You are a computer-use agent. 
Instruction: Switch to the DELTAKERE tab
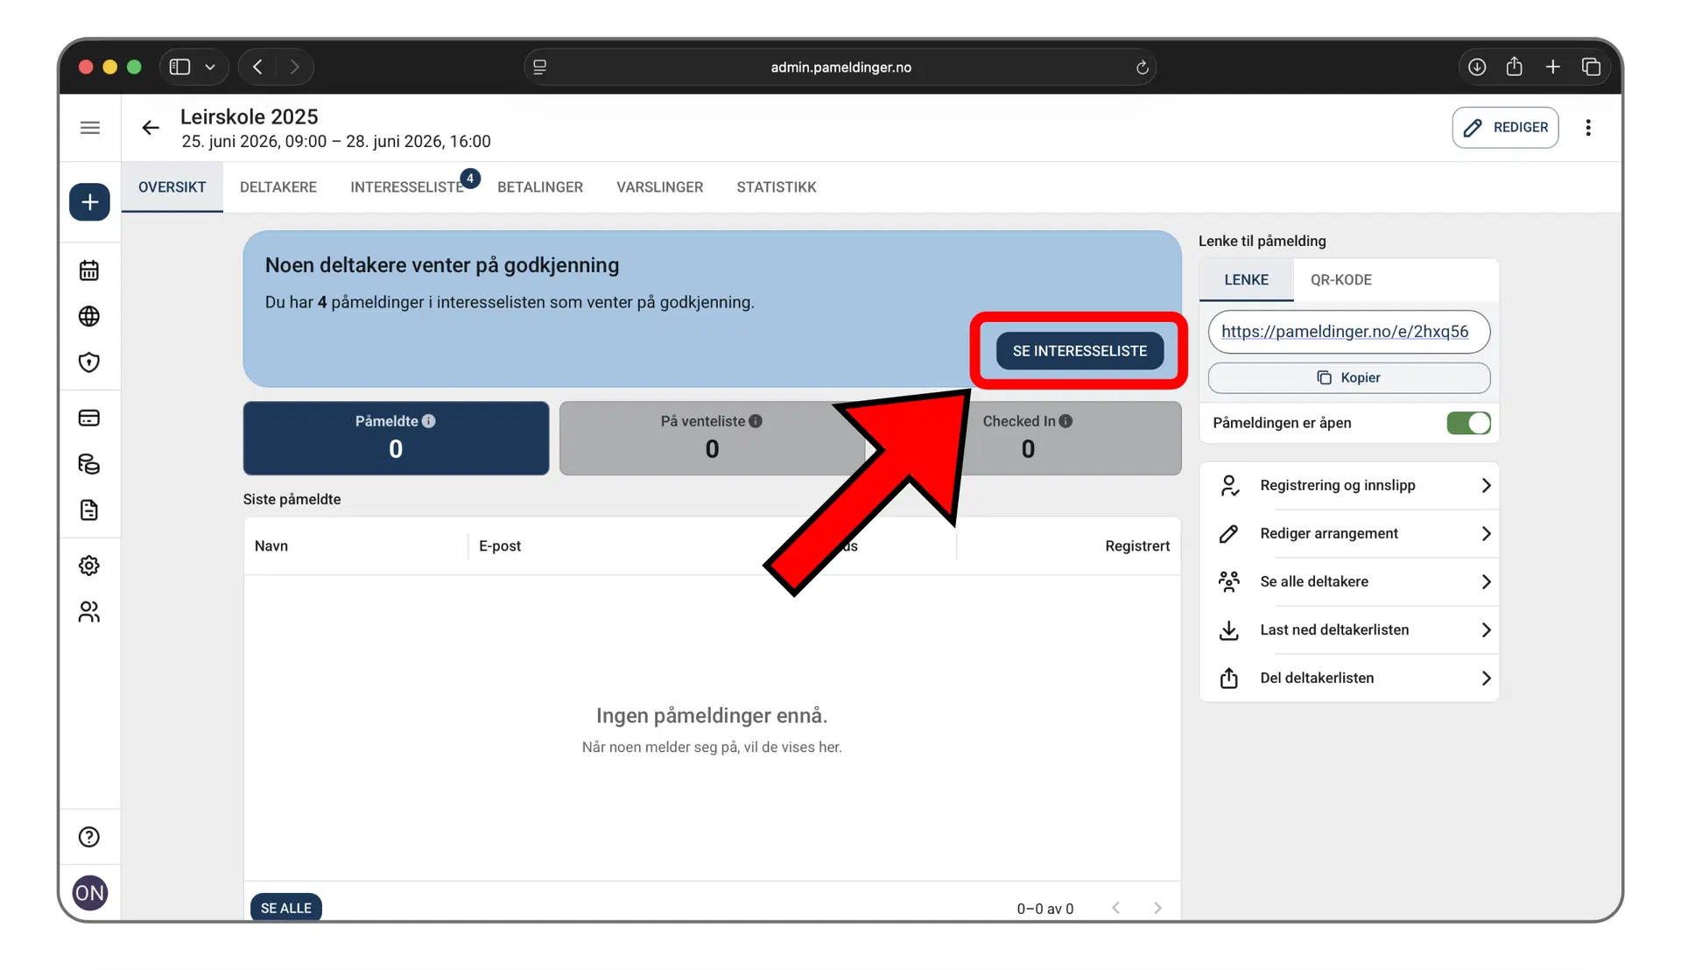point(278,186)
